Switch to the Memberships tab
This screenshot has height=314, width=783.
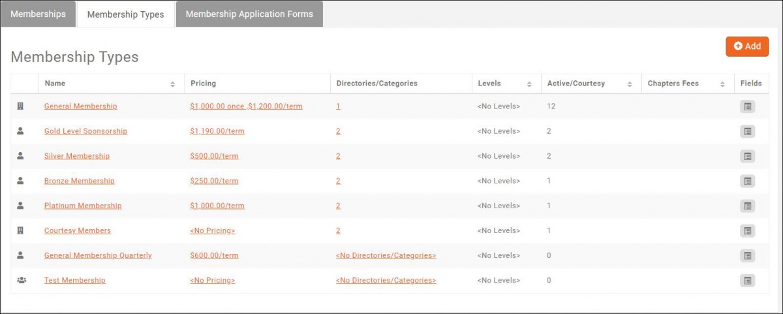tap(38, 14)
